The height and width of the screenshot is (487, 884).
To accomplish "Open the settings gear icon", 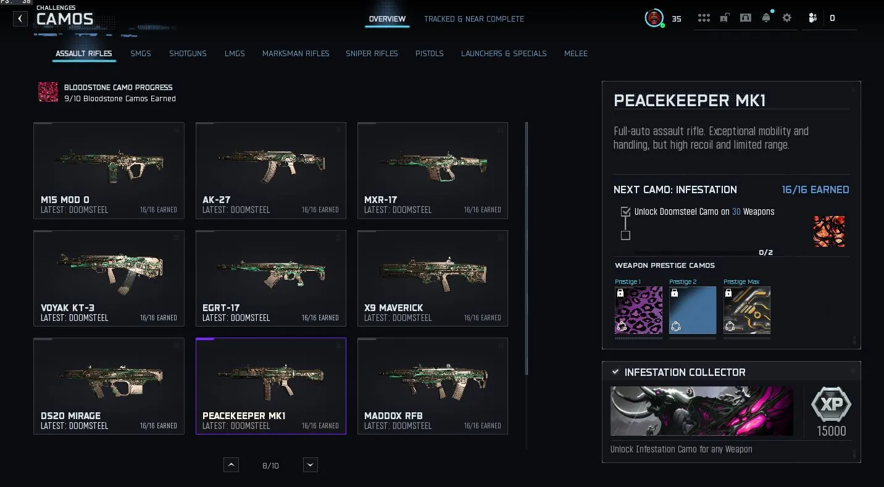I will (x=787, y=18).
